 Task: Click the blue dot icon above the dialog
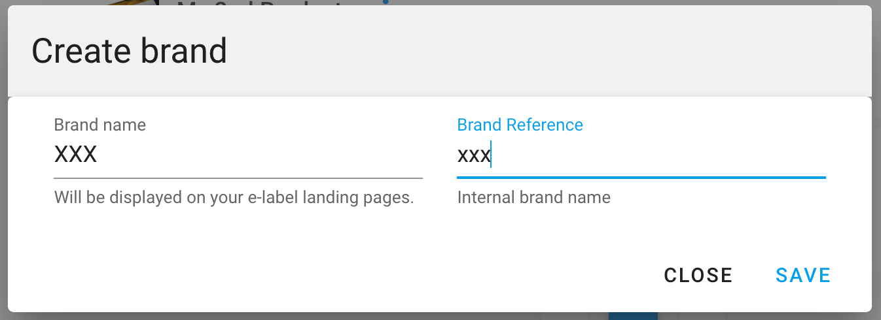386,2
